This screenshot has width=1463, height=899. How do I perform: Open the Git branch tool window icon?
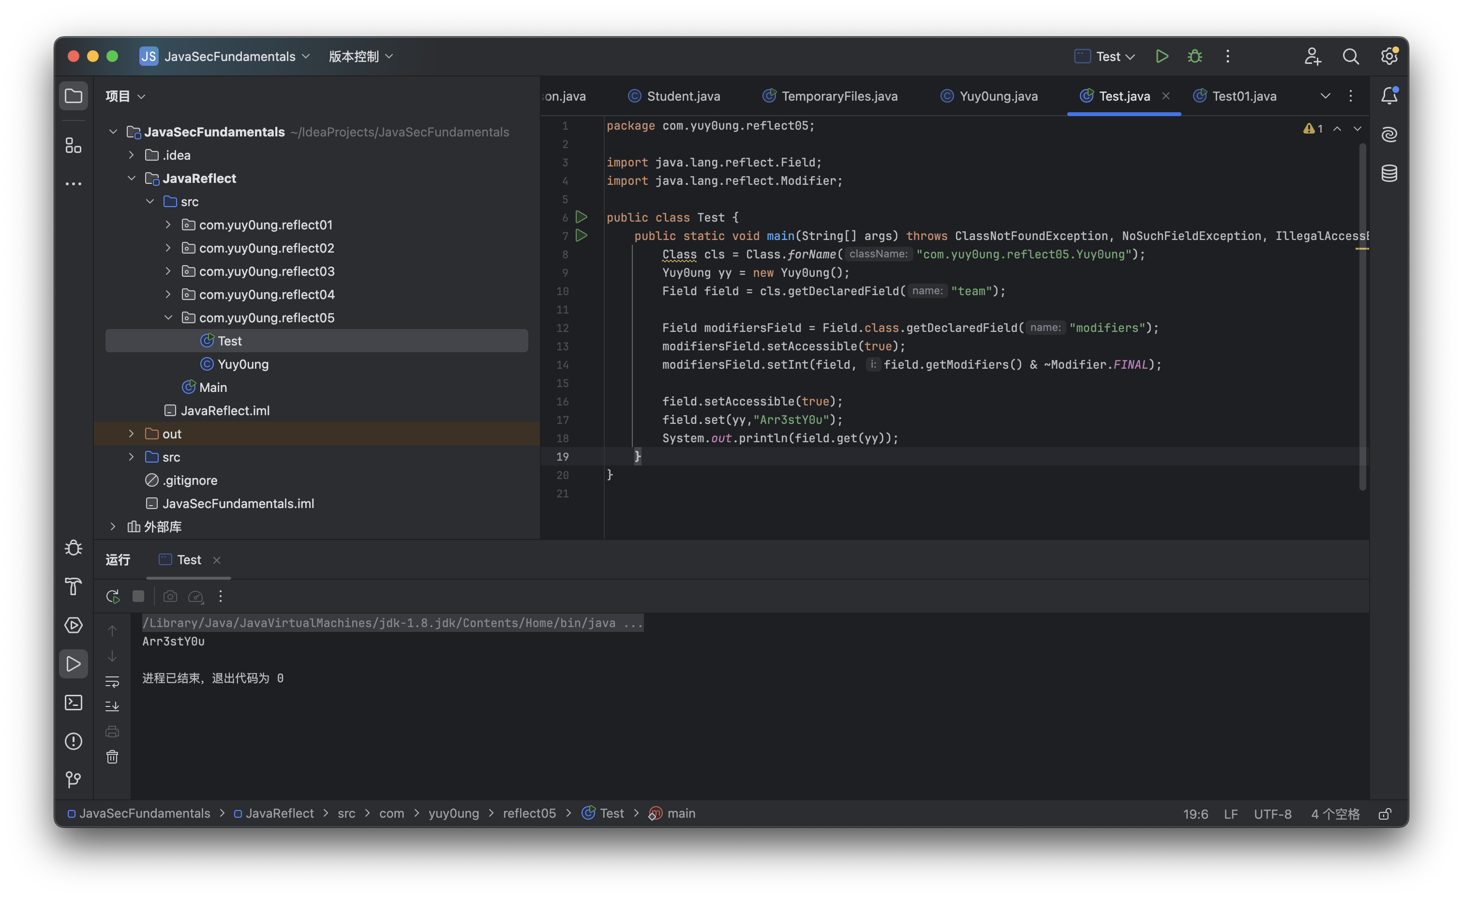[73, 779]
